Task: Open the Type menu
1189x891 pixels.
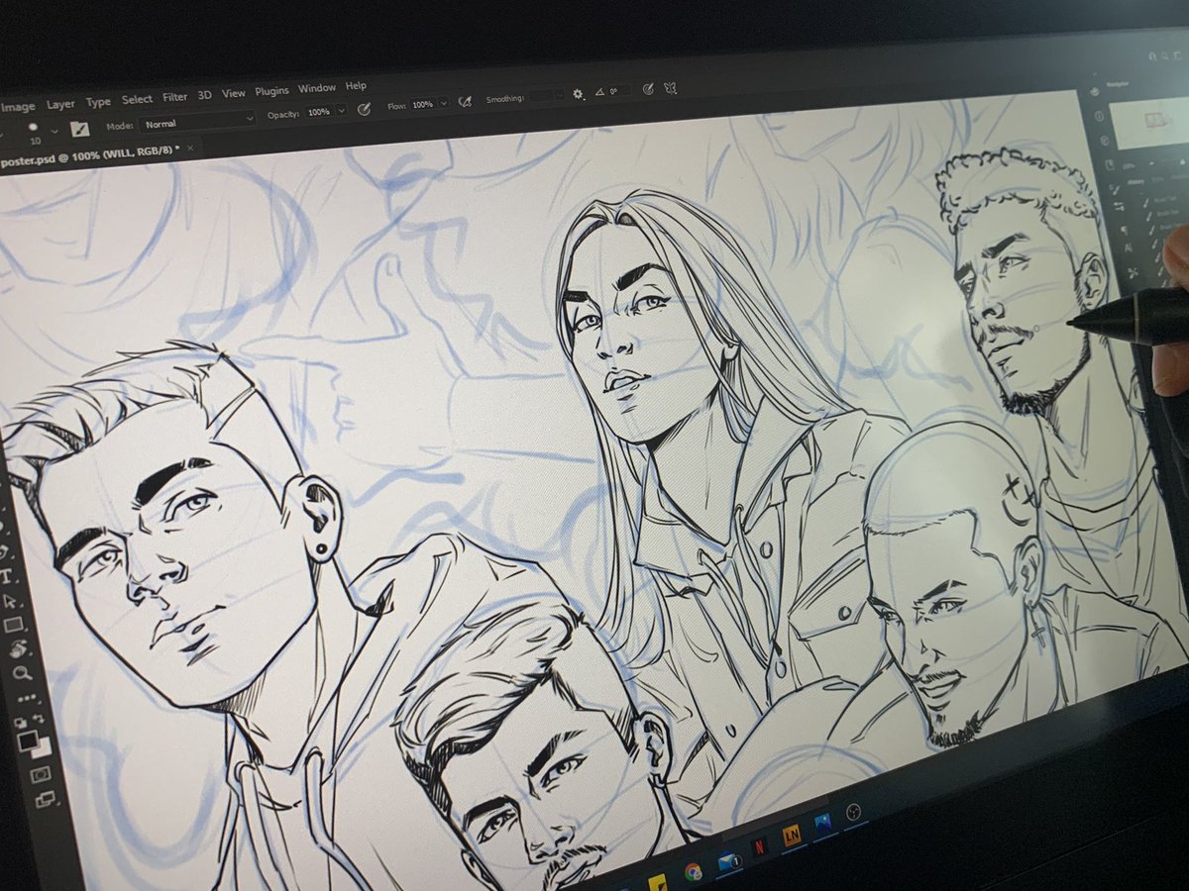Action: tap(98, 102)
